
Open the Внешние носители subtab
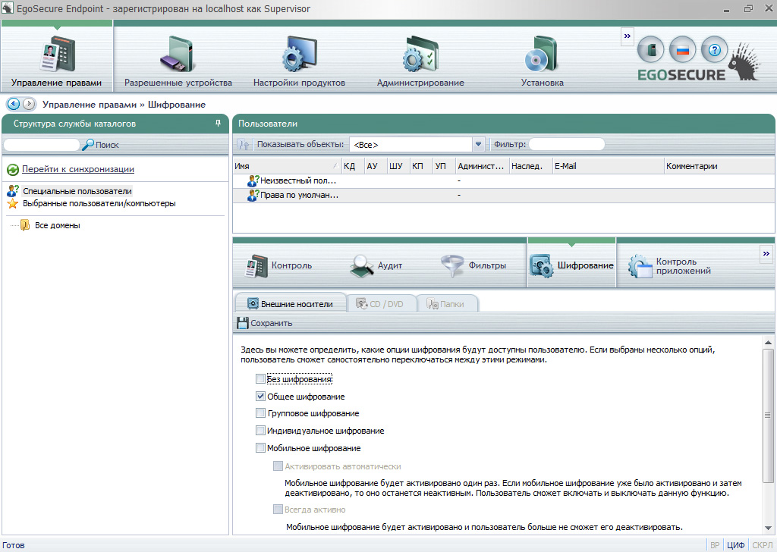coord(291,304)
